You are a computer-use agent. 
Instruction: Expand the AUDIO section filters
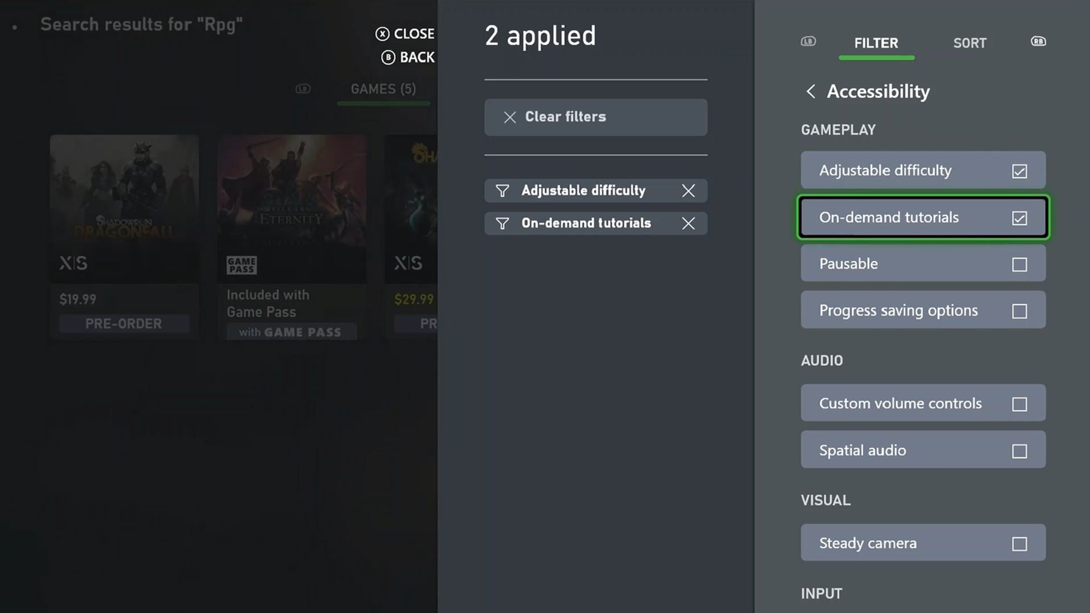pyautogui.click(x=821, y=360)
